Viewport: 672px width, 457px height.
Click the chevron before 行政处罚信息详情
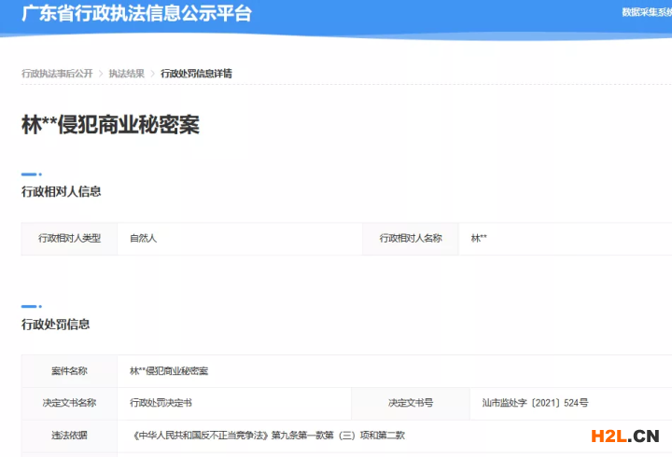152,74
